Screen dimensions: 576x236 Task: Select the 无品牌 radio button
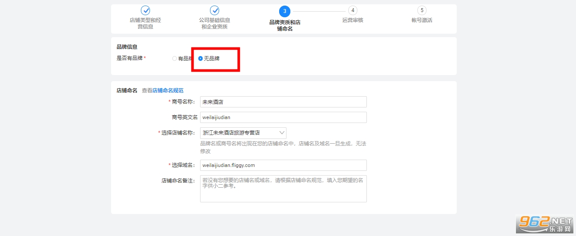pyautogui.click(x=200, y=58)
